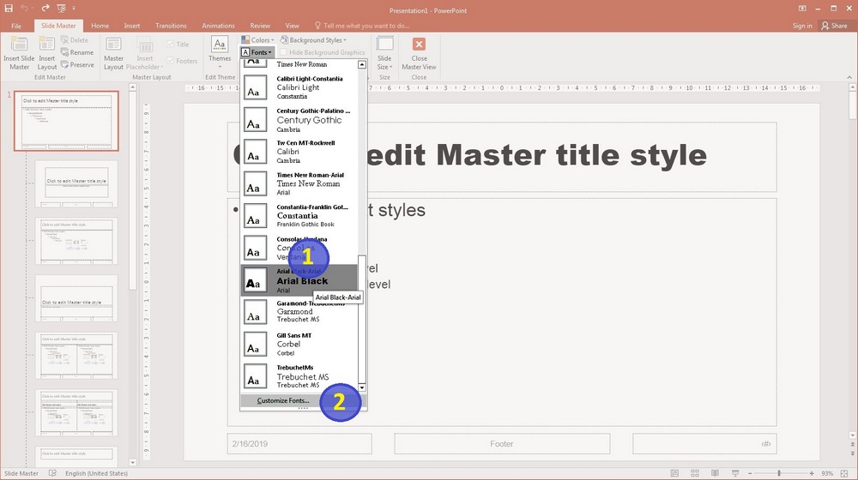Collapse the ribbon with the arrow
The width and height of the screenshot is (858, 480).
[x=849, y=77]
